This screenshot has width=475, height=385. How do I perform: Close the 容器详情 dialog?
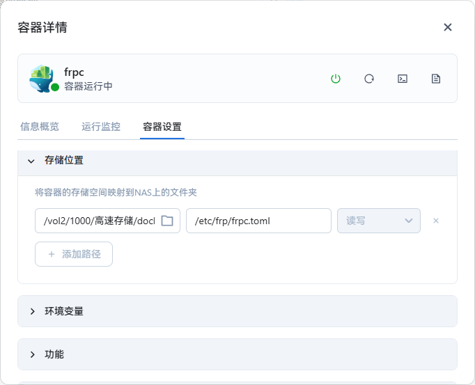point(448,27)
